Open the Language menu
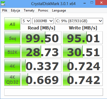Viewport: 107px width, 99px height. 59,10
